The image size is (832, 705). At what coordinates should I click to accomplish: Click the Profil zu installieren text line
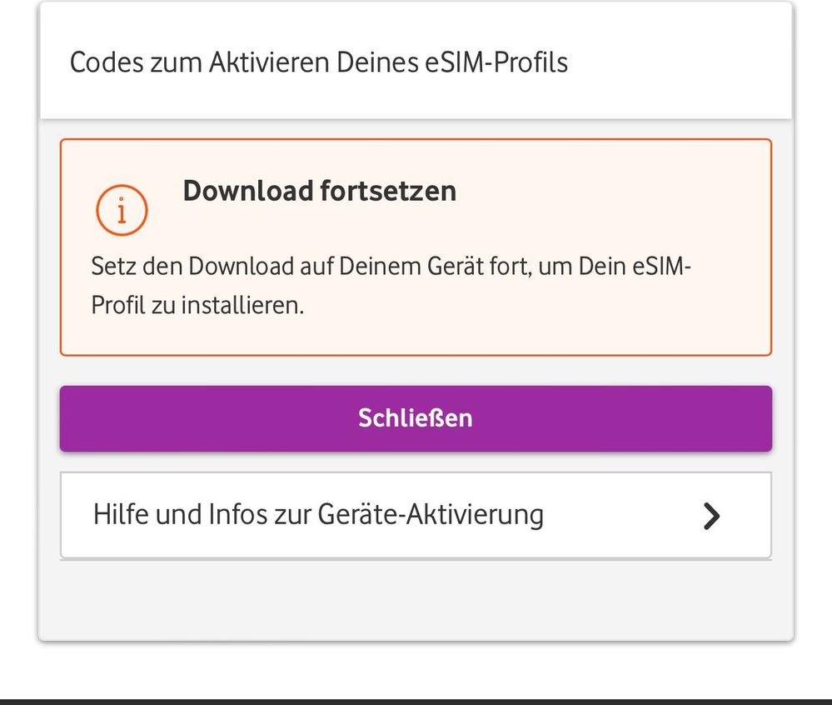pyautogui.click(x=197, y=305)
